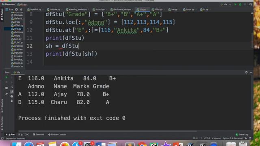Click the 4 spaces indent setting
The width and height of the screenshot is (260, 146).
click(216, 138)
